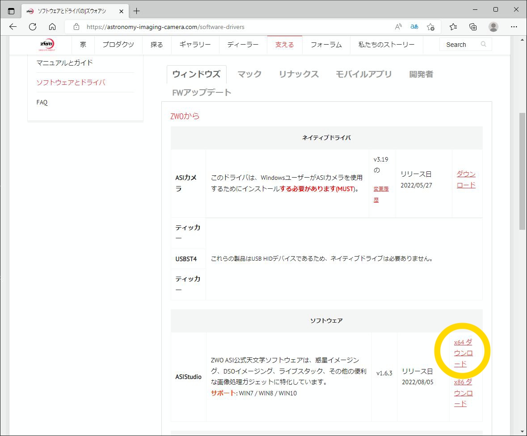Go back with the browser back arrow
527x436 pixels.
click(13, 27)
